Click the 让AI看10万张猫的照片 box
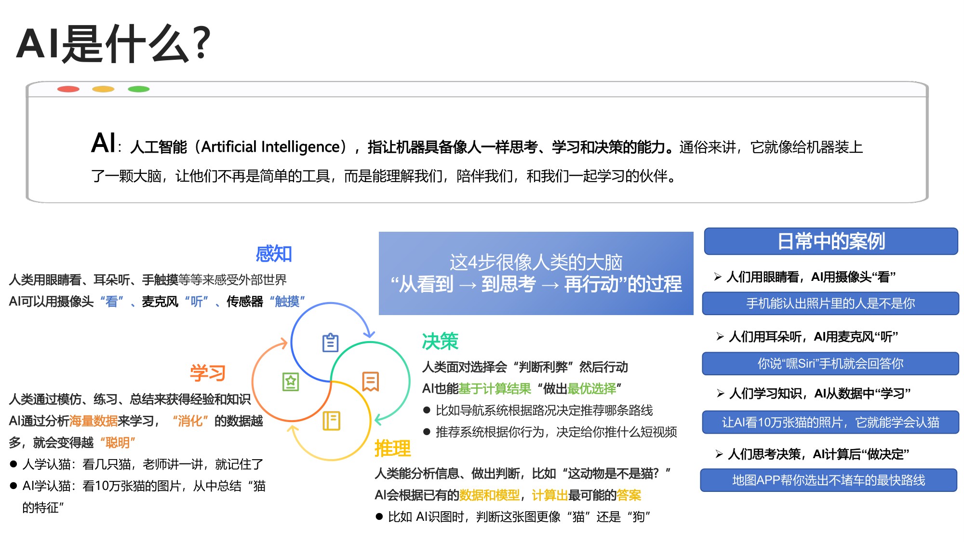This screenshot has height=542, width=964. point(830,422)
